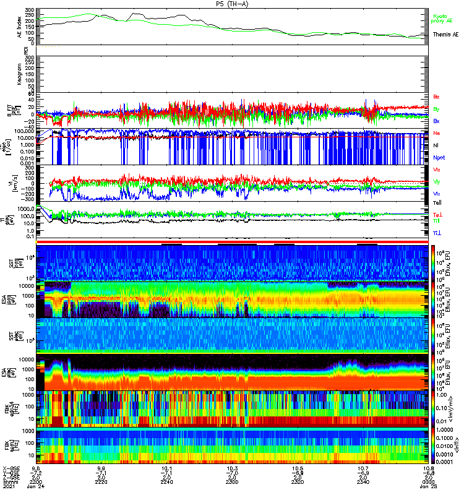
Task: Select the red 'Te⊥' temperature legend entry
Action: tap(437, 215)
